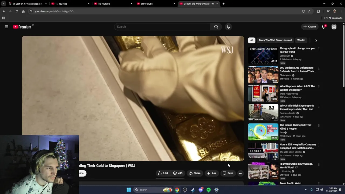The height and width of the screenshot is (194, 345).
Task: Open Chrome home page button
Action: [x=23, y=11]
